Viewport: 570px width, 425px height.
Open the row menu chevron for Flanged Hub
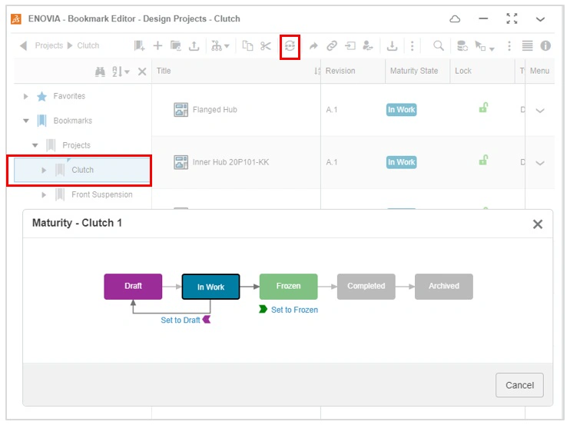pyautogui.click(x=540, y=111)
